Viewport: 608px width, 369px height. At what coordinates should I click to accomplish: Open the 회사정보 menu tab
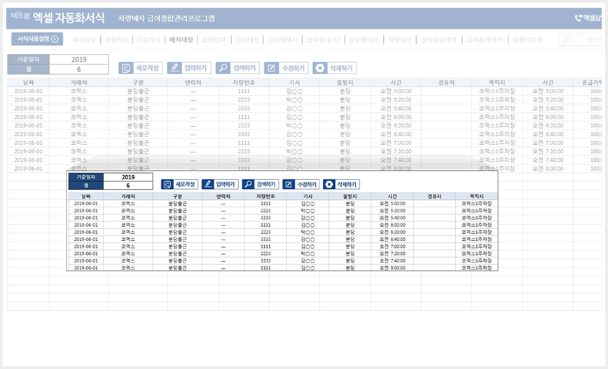click(x=84, y=39)
